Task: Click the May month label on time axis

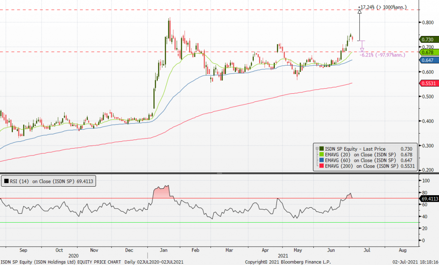Action: (298, 250)
